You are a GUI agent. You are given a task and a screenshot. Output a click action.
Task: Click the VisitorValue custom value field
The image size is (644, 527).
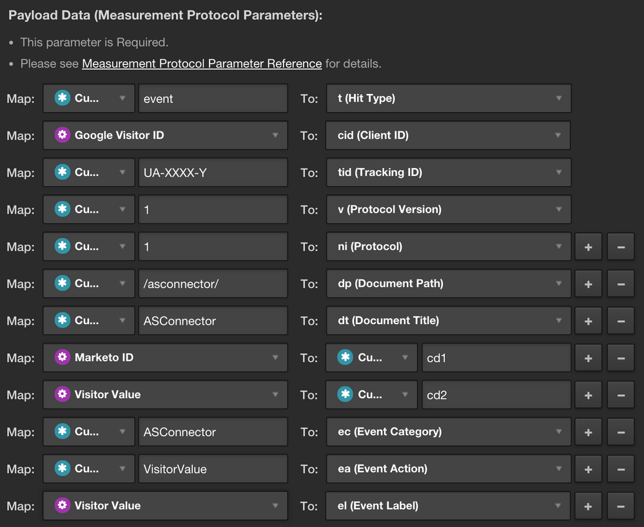tap(213, 469)
